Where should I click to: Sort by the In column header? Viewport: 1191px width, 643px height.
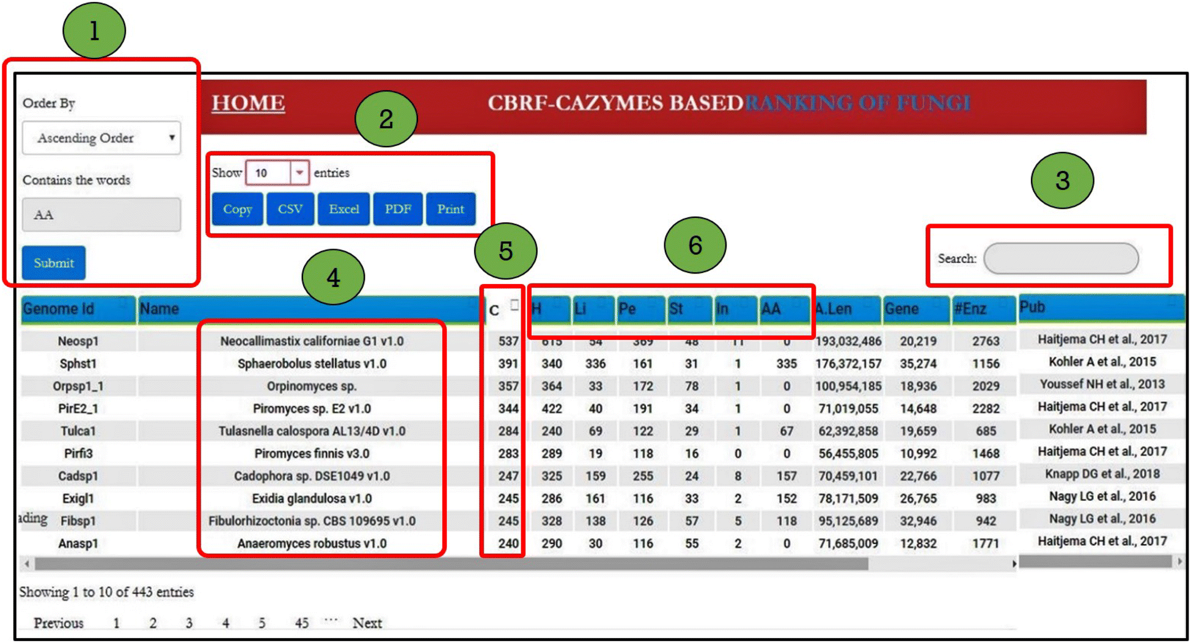pyautogui.click(x=736, y=309)
